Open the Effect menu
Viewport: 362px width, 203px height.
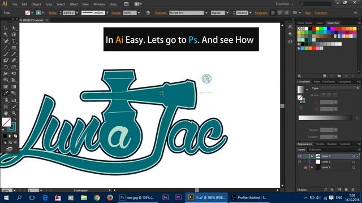[74, 4]
